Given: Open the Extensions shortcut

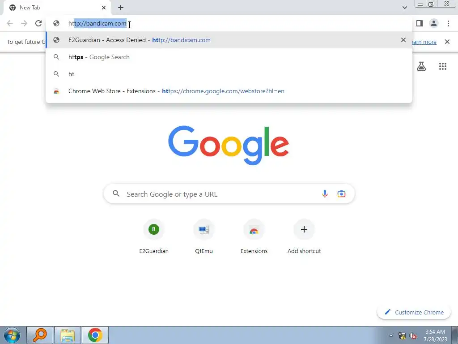Looking at the screenshot, I should click(254, 237).
